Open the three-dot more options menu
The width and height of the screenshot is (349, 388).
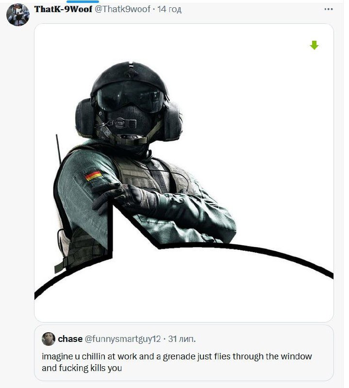click(329, 9)
